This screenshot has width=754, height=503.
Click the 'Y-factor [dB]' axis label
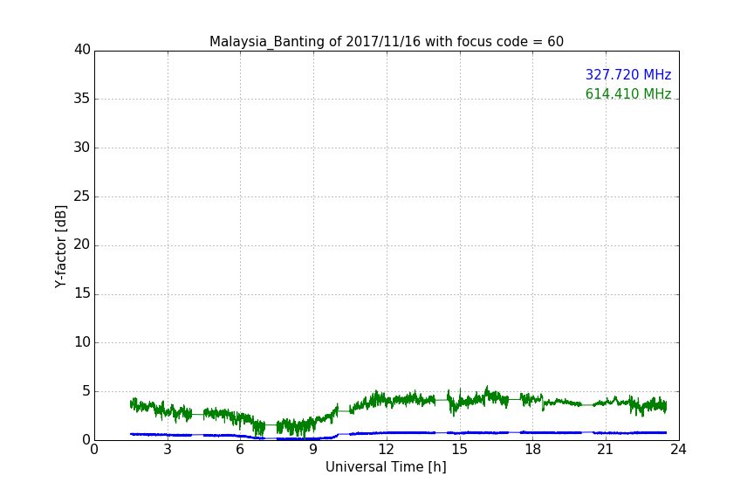coord(61,246)
